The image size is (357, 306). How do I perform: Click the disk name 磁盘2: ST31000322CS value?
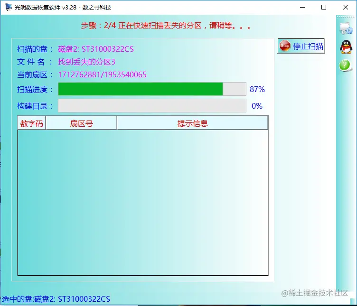[96, 49]
